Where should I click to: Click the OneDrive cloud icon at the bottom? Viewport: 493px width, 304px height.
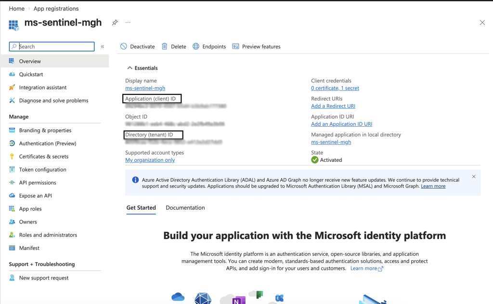point(178,297)
